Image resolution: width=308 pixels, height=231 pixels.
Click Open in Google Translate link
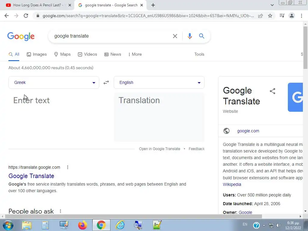pyautogui.click(x=159, y=149)
